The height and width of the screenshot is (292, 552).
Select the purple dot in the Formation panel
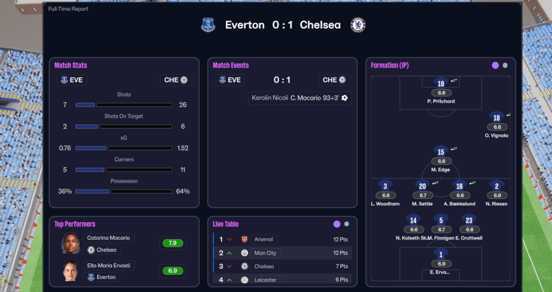[x=495, y=65]
